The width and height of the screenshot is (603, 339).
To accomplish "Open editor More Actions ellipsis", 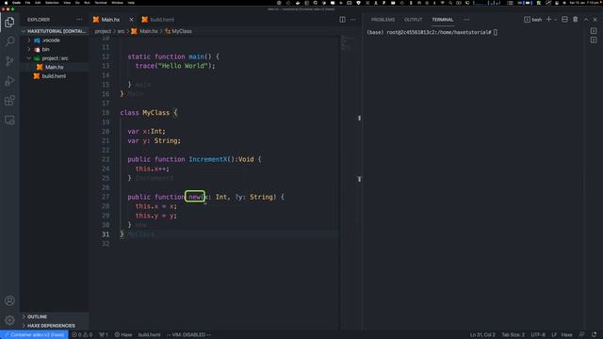I will point(353,20).
